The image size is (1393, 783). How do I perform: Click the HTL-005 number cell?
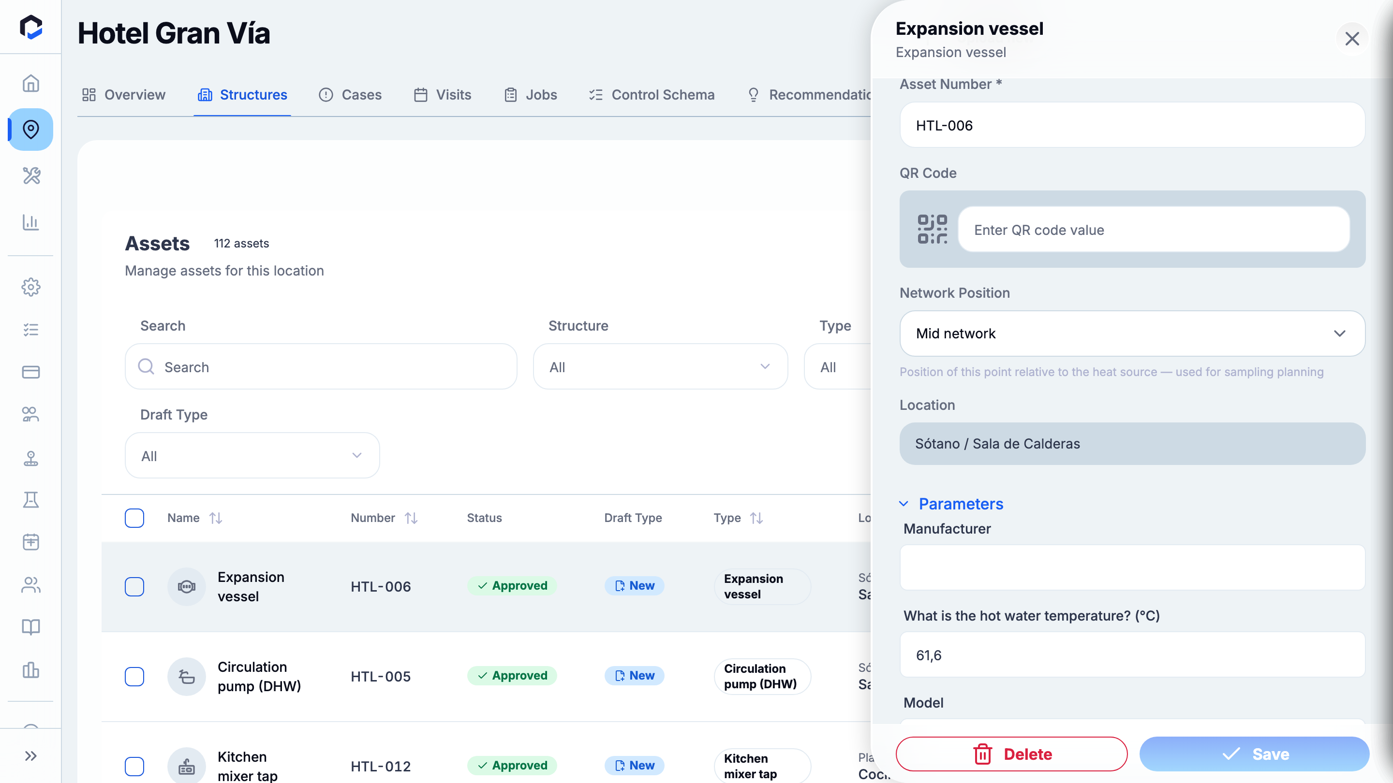(381, 676)
